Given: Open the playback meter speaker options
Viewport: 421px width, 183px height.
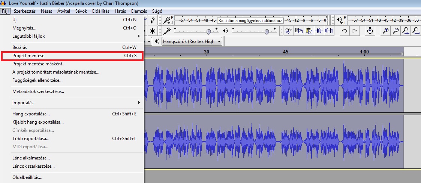Looking at the screenshot, I should 341,20.
